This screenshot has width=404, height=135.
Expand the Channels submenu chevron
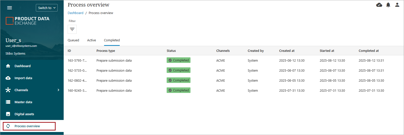(x=58, y=90)
